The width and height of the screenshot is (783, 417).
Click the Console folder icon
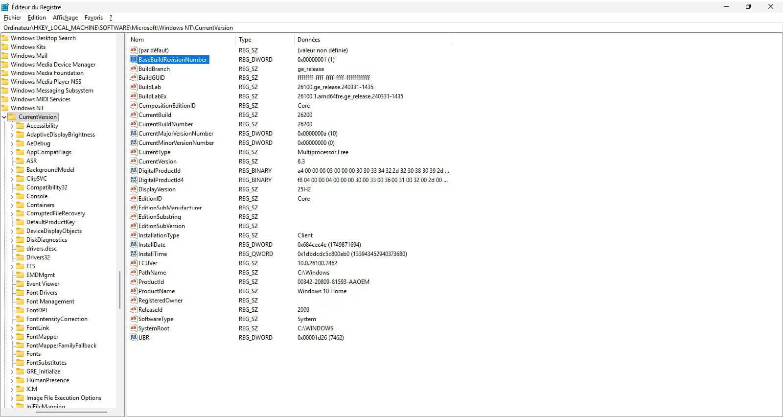[20, 196]
